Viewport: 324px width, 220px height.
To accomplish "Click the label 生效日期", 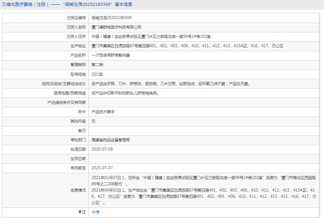I will click(78, 158).
